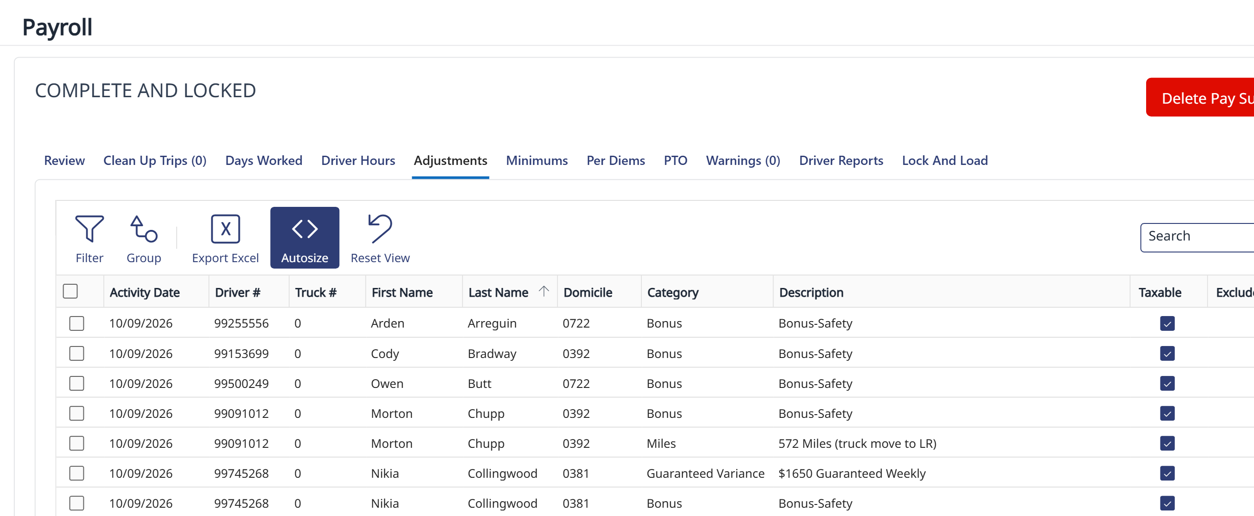Open the Filter tool

click(x=89, y=238)
